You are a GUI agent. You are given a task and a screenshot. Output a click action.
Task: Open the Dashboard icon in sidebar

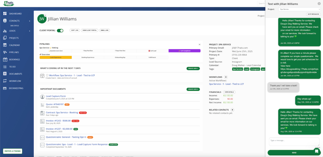coord(5,14)
